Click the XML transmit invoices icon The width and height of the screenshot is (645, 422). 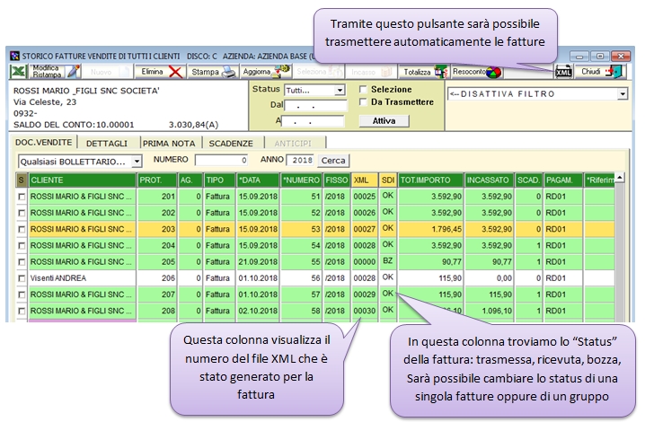pyautogui.click(x=563, y=72)
